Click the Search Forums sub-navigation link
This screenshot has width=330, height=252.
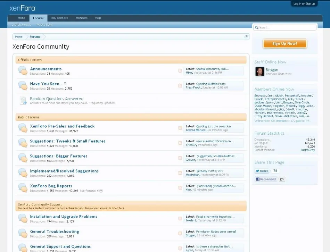coord(21,25)
